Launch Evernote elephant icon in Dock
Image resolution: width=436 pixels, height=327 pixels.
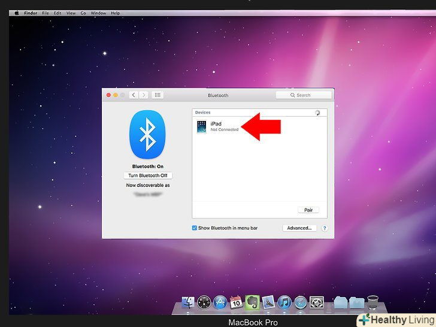click(x=252, y=302)
